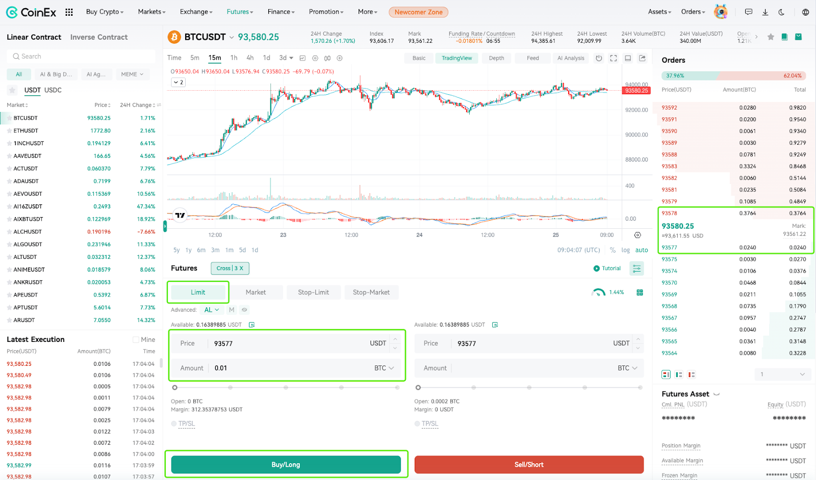
Task: Open the MEME category dropdown
Action: pos(133,74)
